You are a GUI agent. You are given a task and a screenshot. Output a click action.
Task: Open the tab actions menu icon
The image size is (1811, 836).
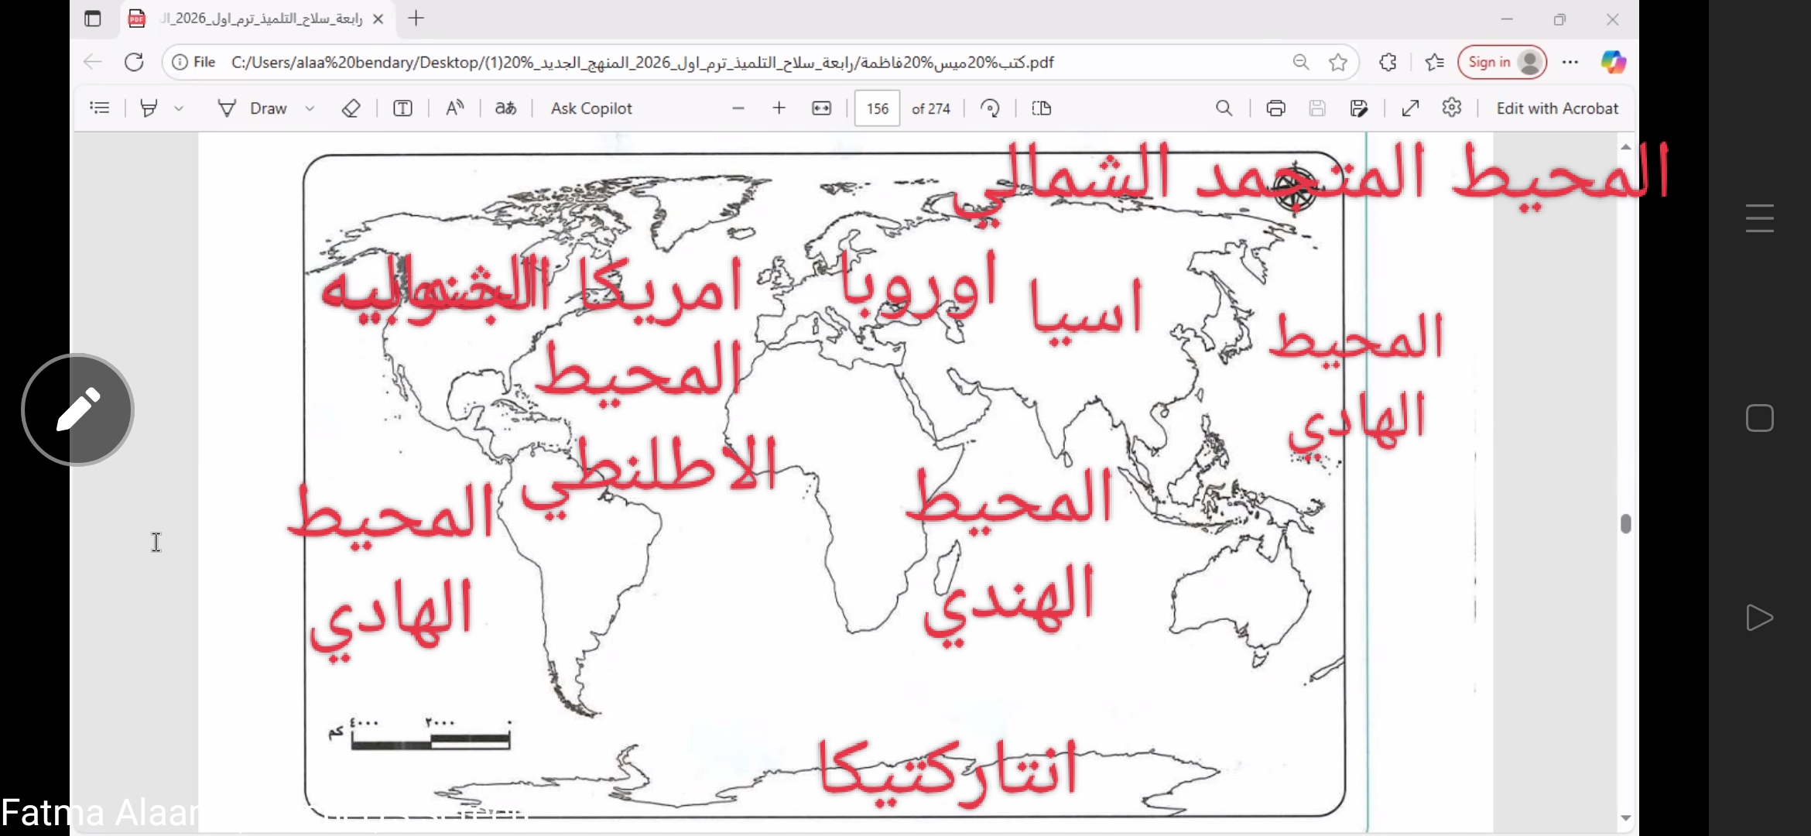point(93,19)
